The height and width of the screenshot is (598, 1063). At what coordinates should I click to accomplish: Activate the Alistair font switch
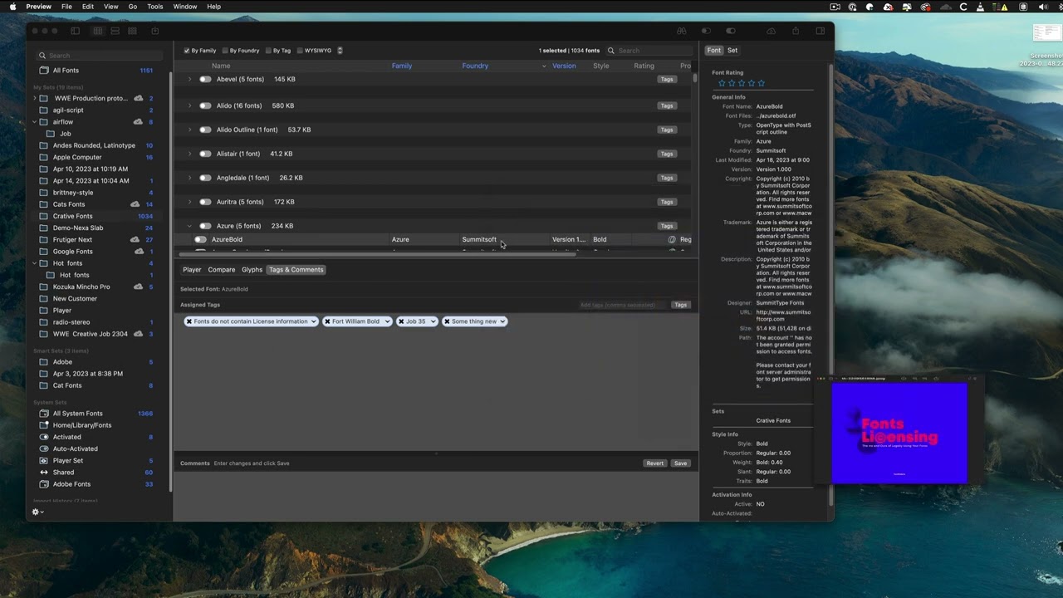pos(205,154)
